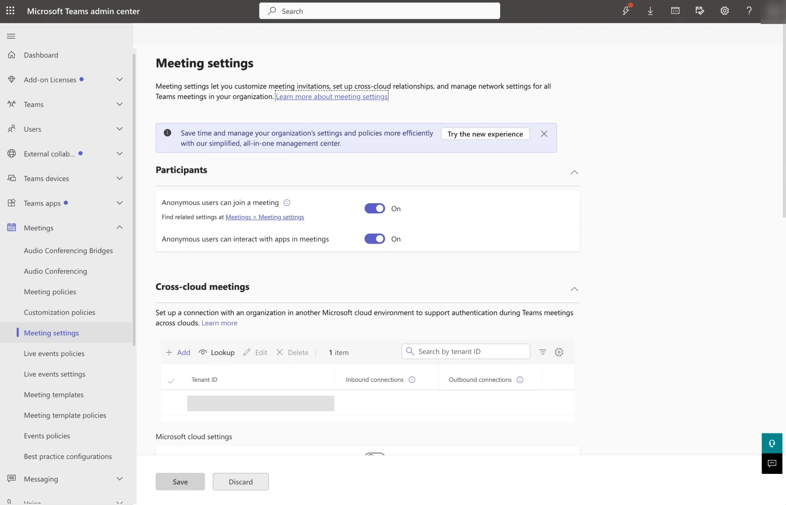Open Customization policies page
The width and height of the screenshot is (786, 505).
coord(60,312)
